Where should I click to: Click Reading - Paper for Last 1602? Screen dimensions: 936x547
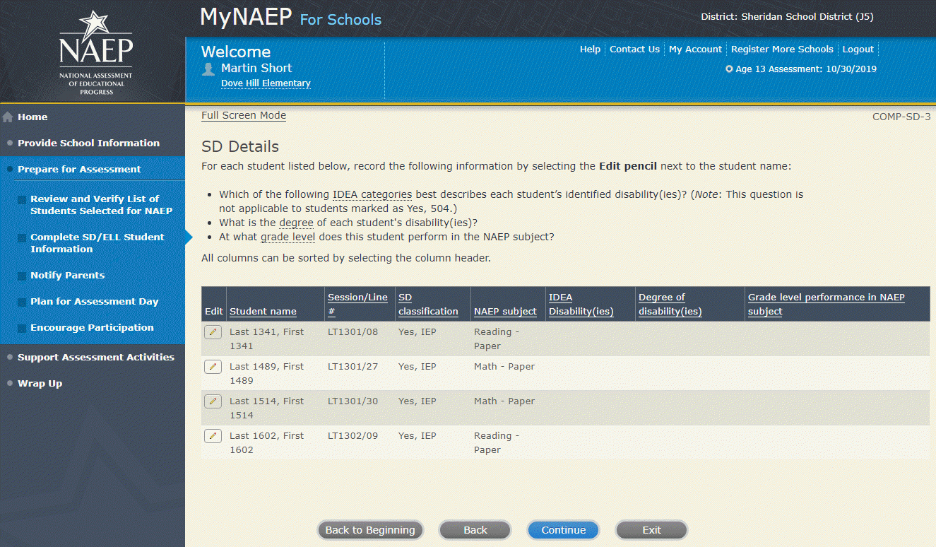coord(497,443)
